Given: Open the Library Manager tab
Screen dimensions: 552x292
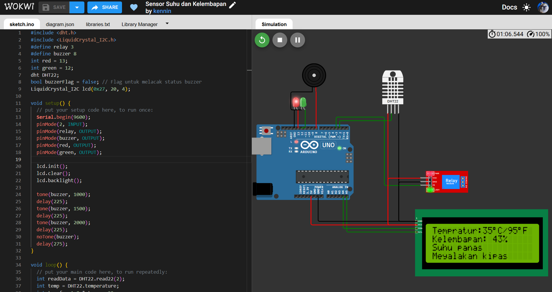Looking at the screenshot, I should 139,24.
